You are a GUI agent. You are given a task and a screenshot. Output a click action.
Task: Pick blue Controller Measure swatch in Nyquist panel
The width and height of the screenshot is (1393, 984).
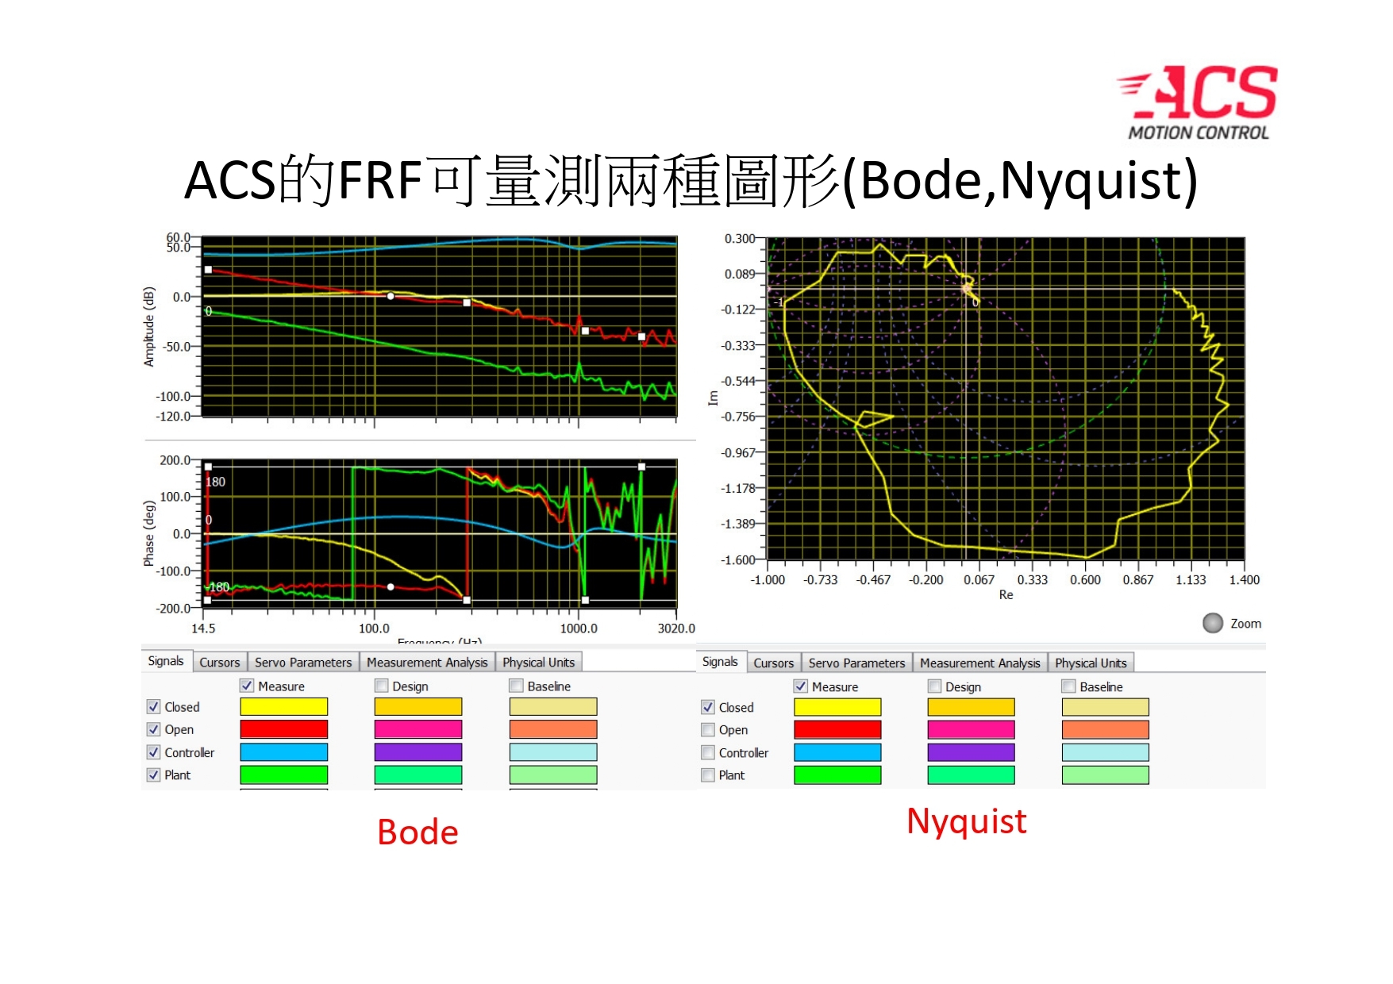[x=837, y=752]
